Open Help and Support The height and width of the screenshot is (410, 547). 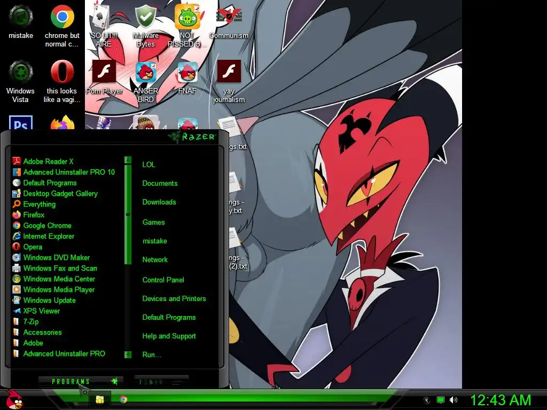[x=169, y=336]
